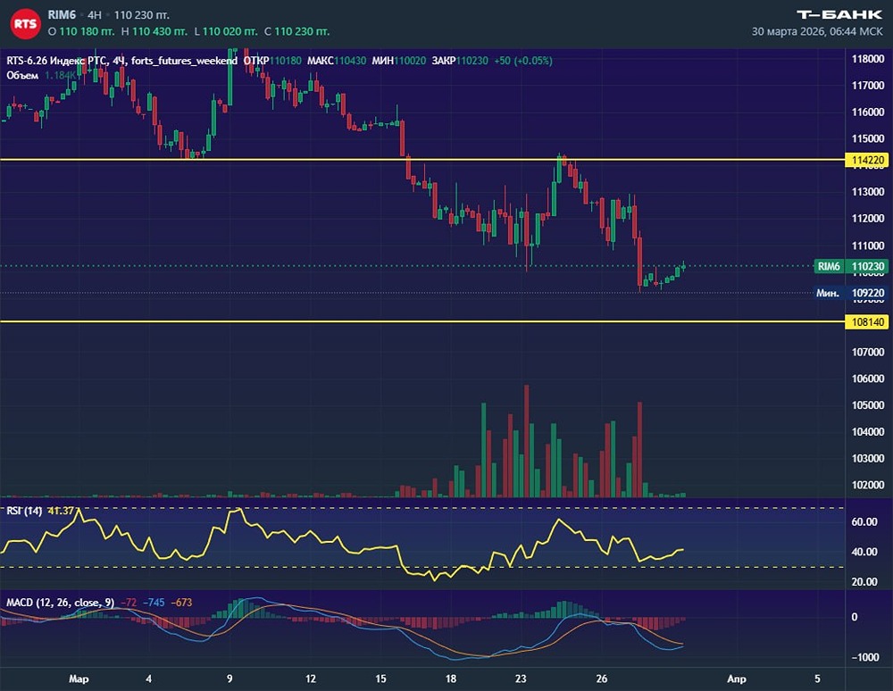The width and height of the screenshot is (893, 691).
Task: Click the RIM6 ticker name in header
Action: 62,15
